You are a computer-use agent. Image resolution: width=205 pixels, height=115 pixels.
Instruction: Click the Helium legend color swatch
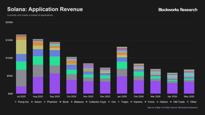point(157,102)
